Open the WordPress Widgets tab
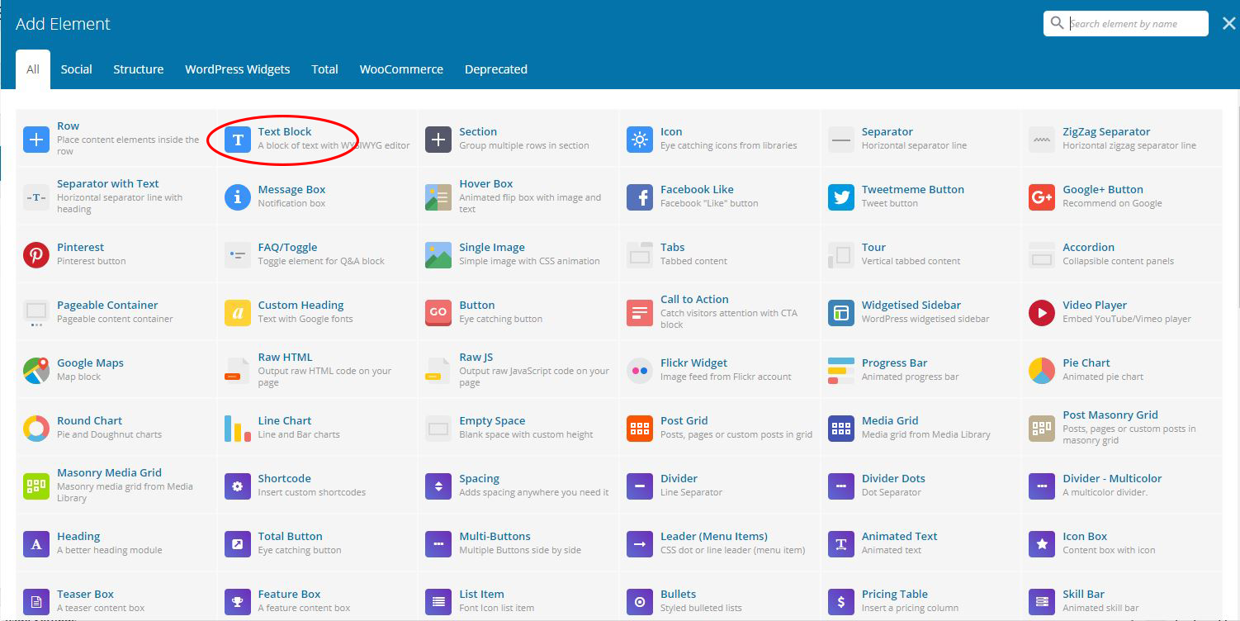 pyautogui.click(x=237, y=69)
